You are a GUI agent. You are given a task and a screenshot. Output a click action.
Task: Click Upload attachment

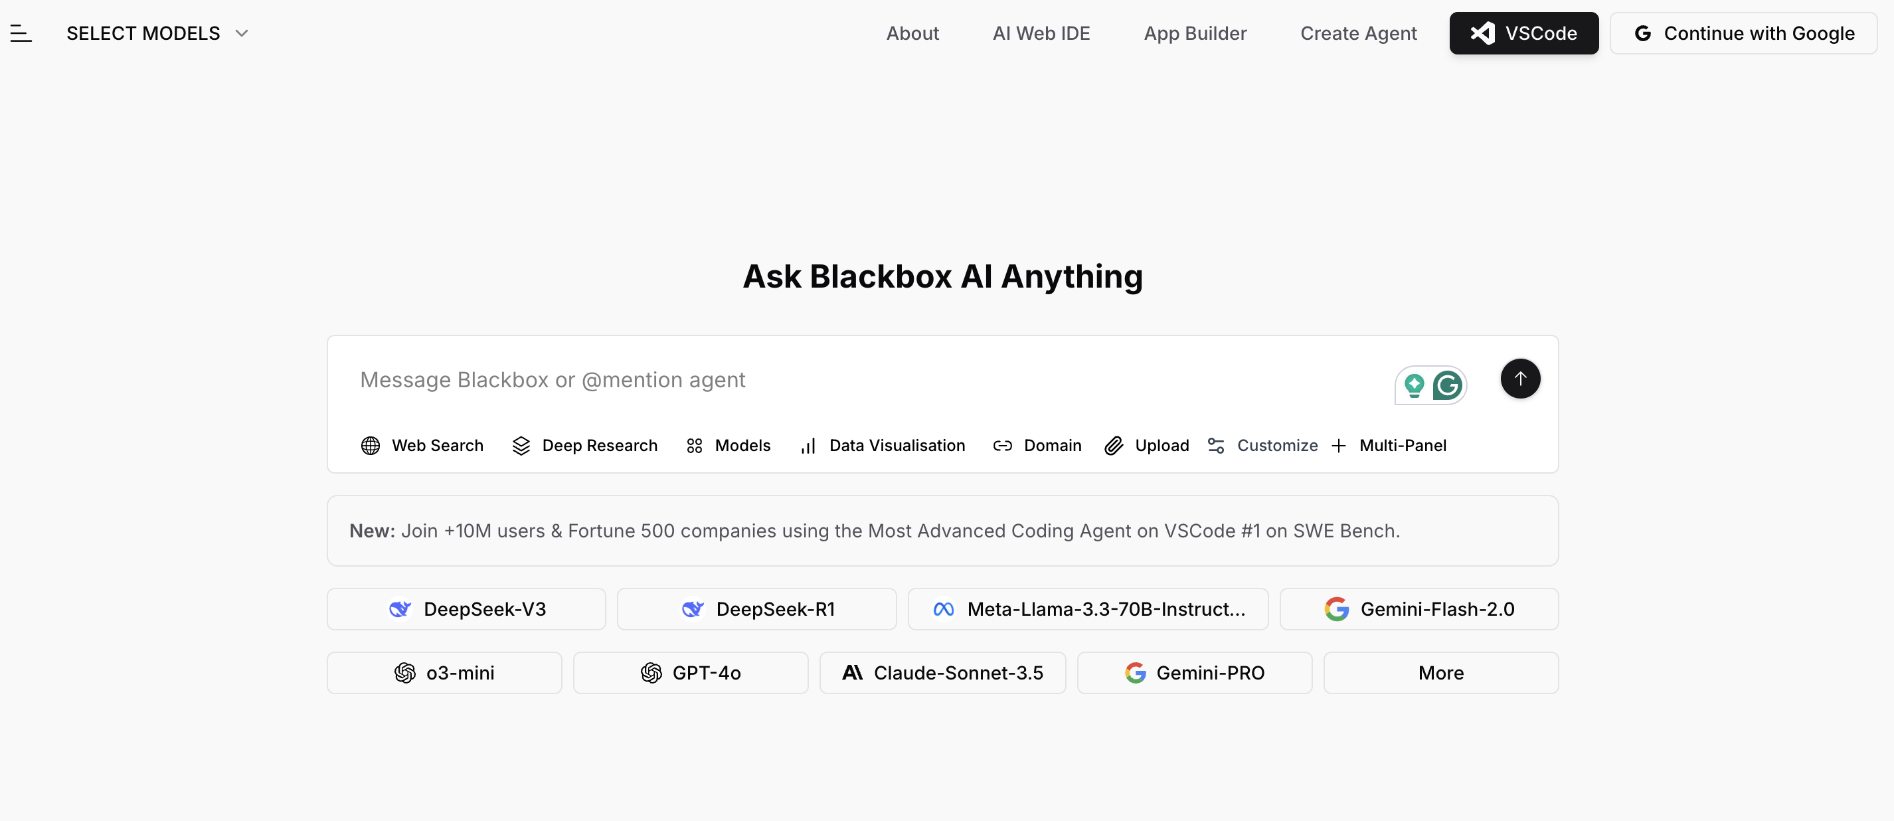click(x=1147, y=445)
